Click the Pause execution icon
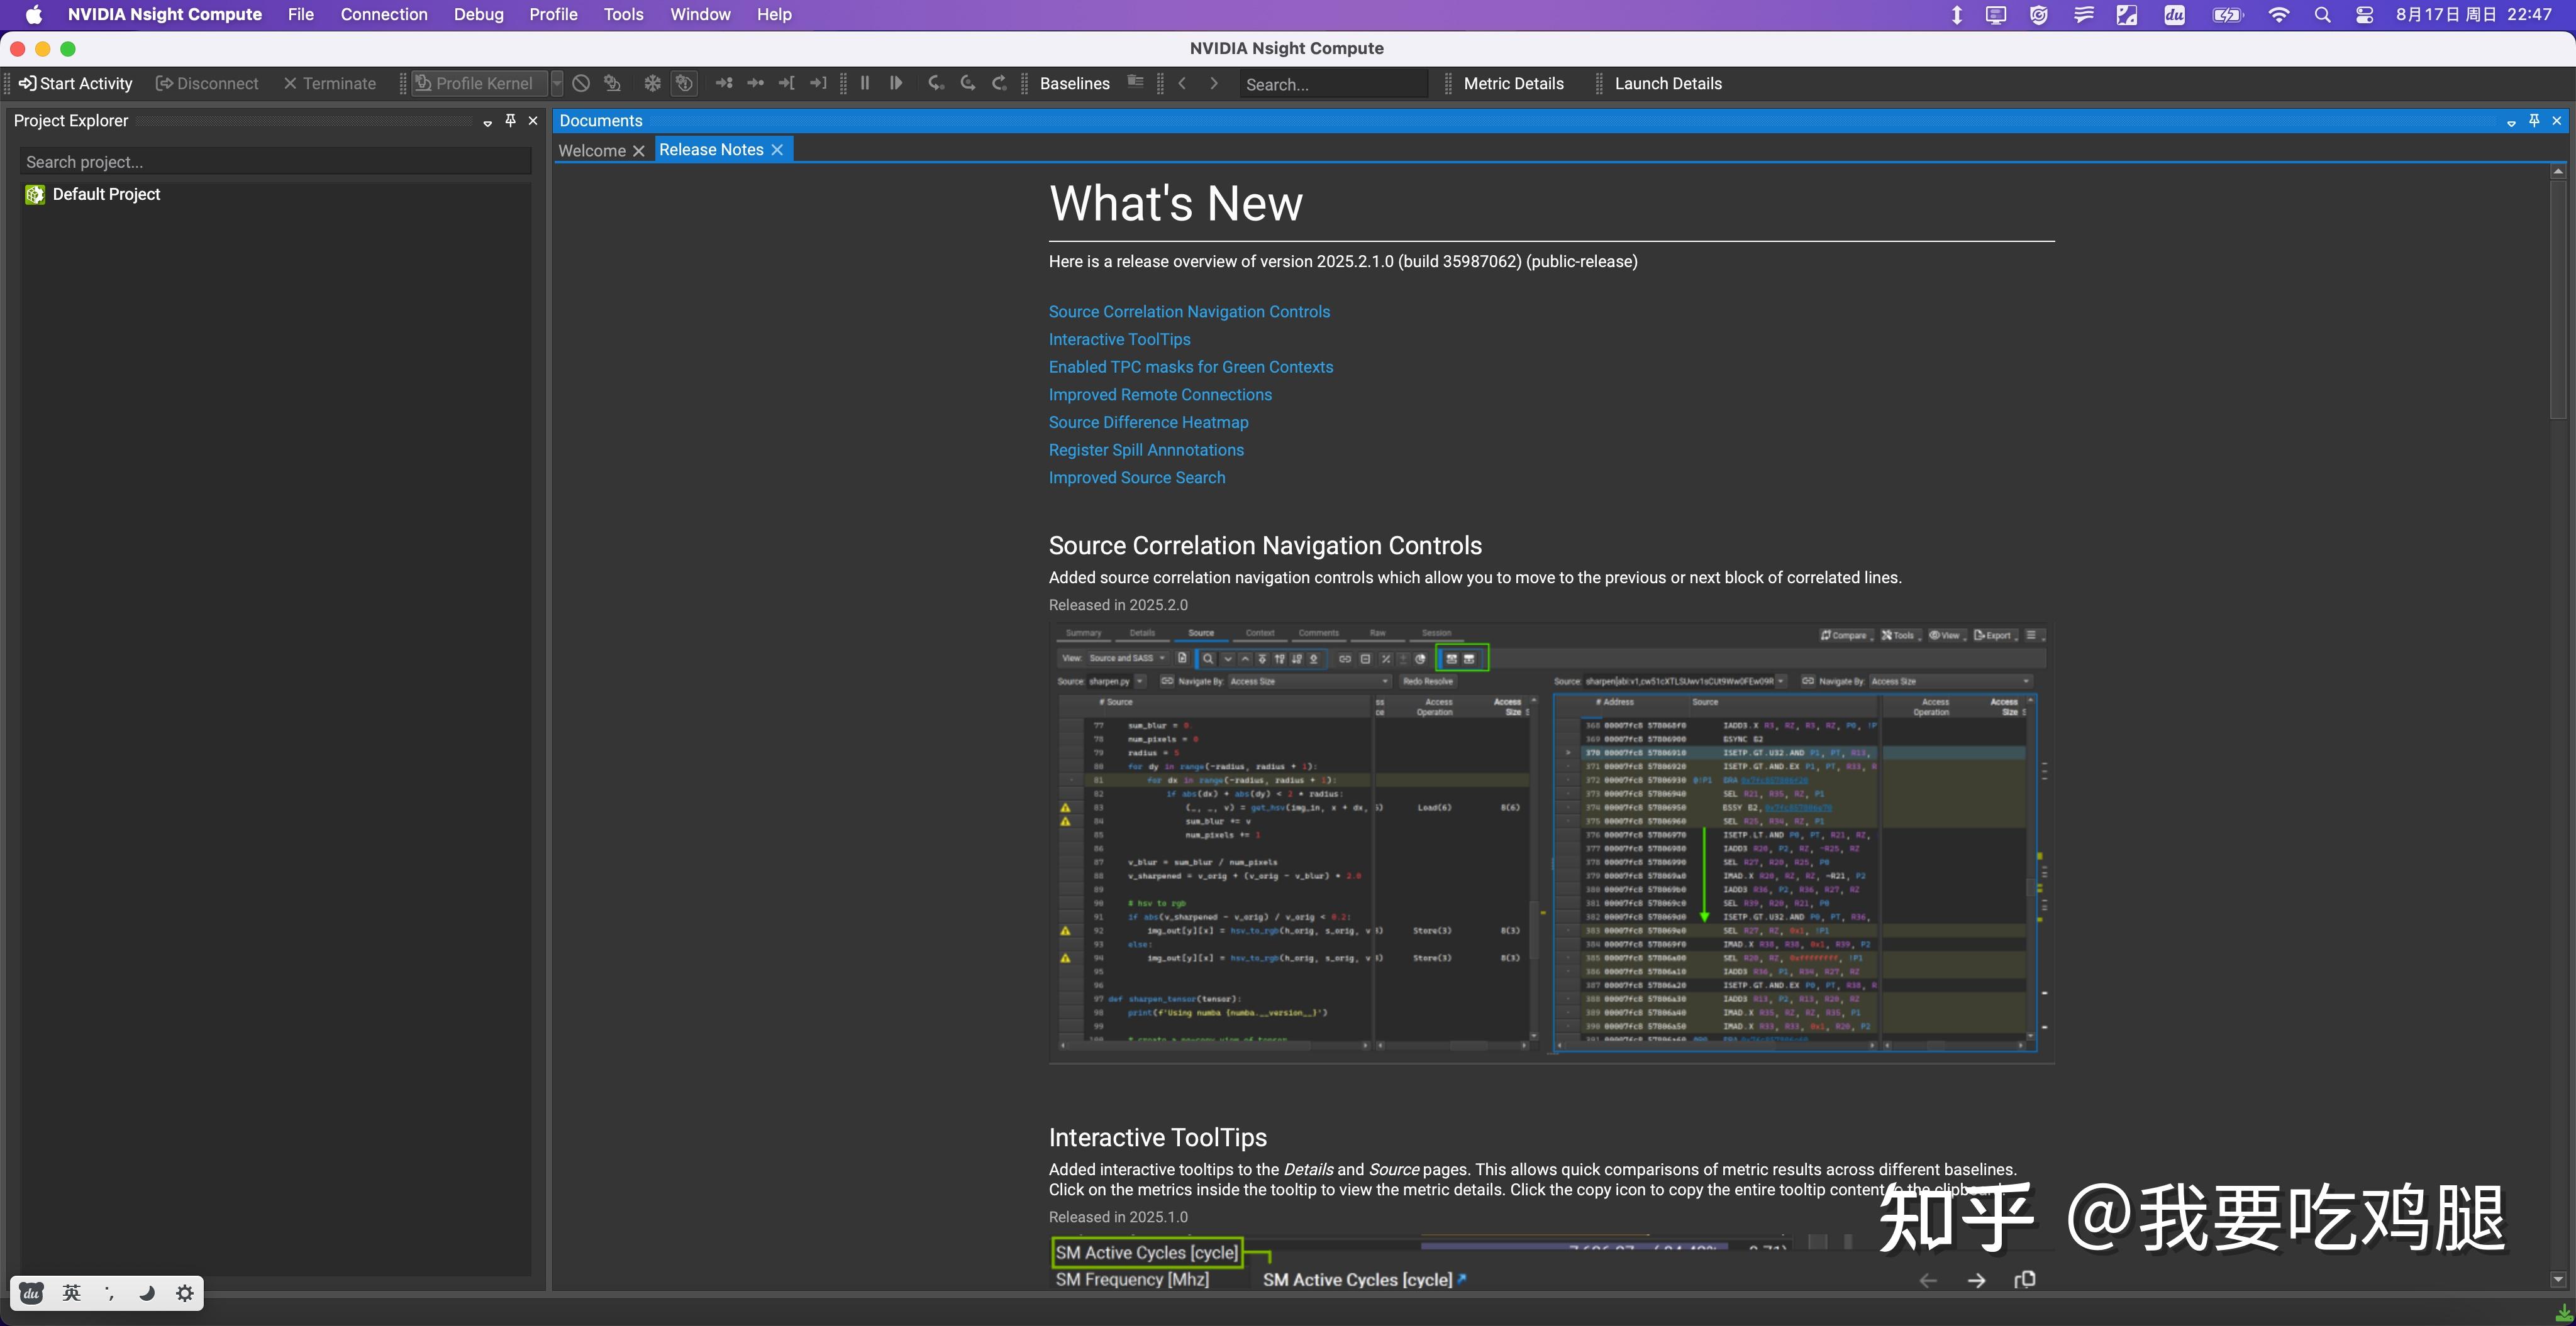2576x1326 pixels. coord(865,84)
